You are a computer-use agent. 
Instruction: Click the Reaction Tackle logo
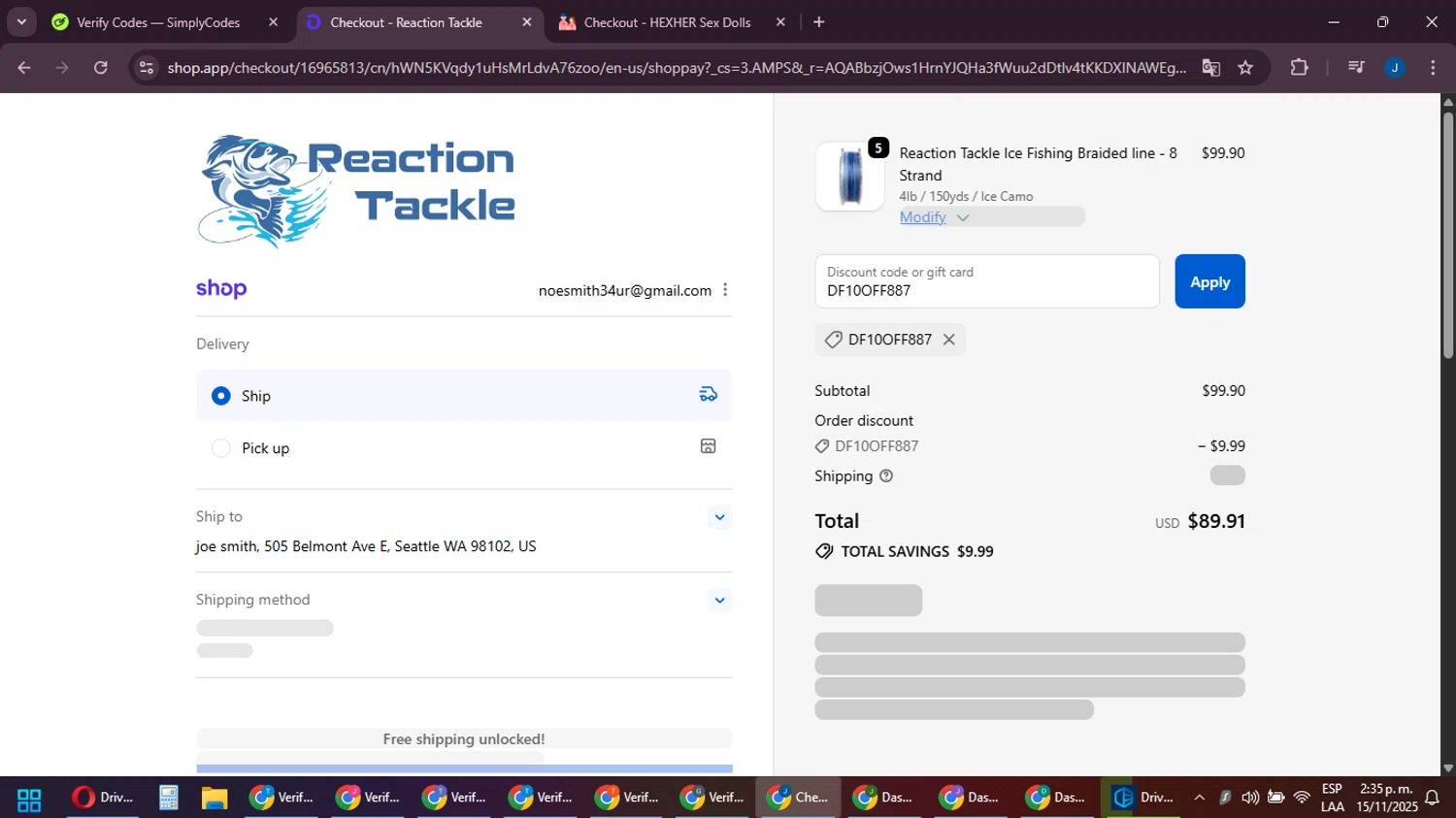356,191
